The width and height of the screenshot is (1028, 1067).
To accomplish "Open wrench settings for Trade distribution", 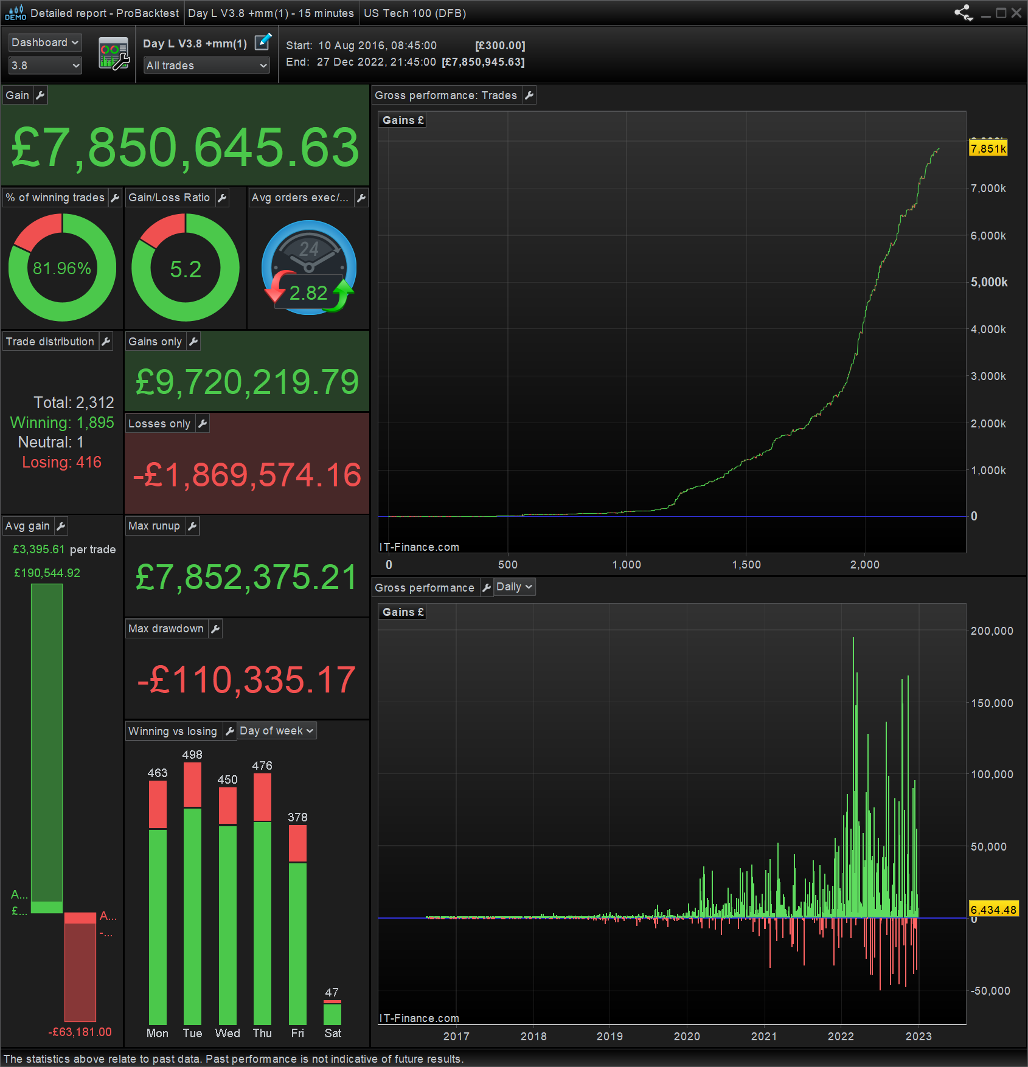I will 106,342.
